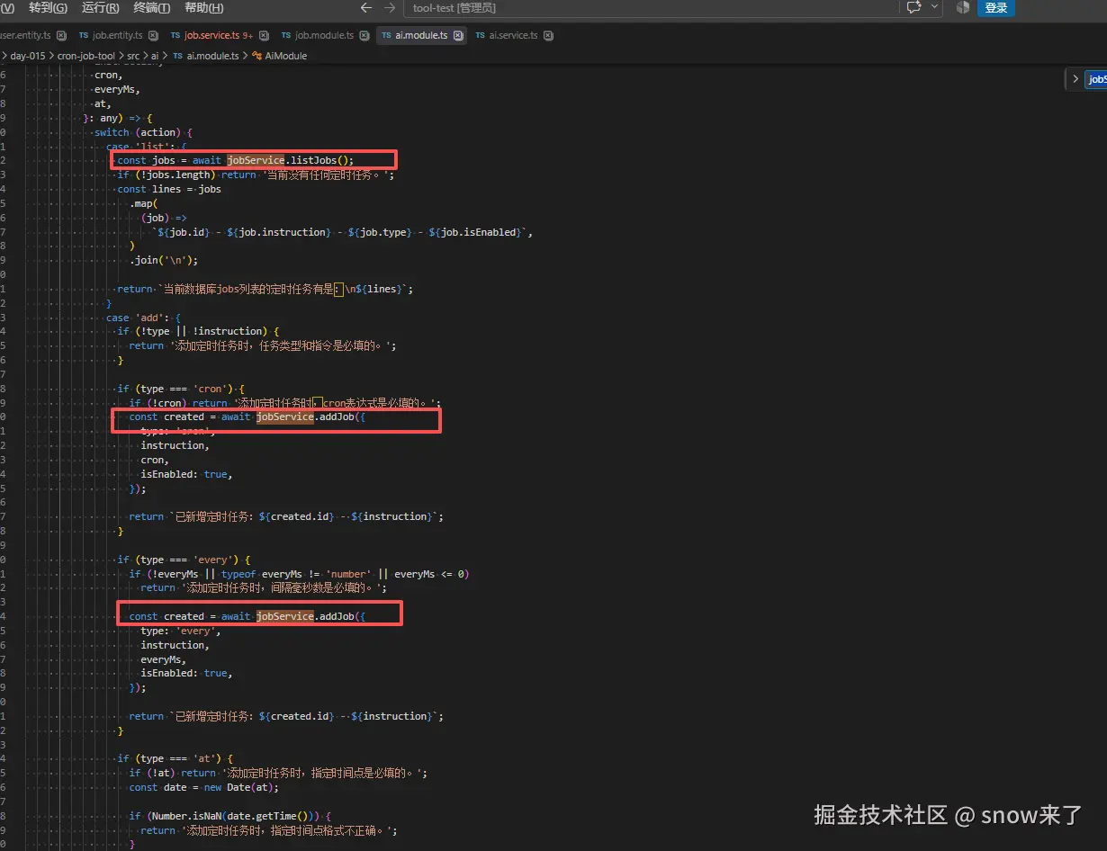Go forward using the navigation arrow

pyautogui.click(x=390, y=8)
